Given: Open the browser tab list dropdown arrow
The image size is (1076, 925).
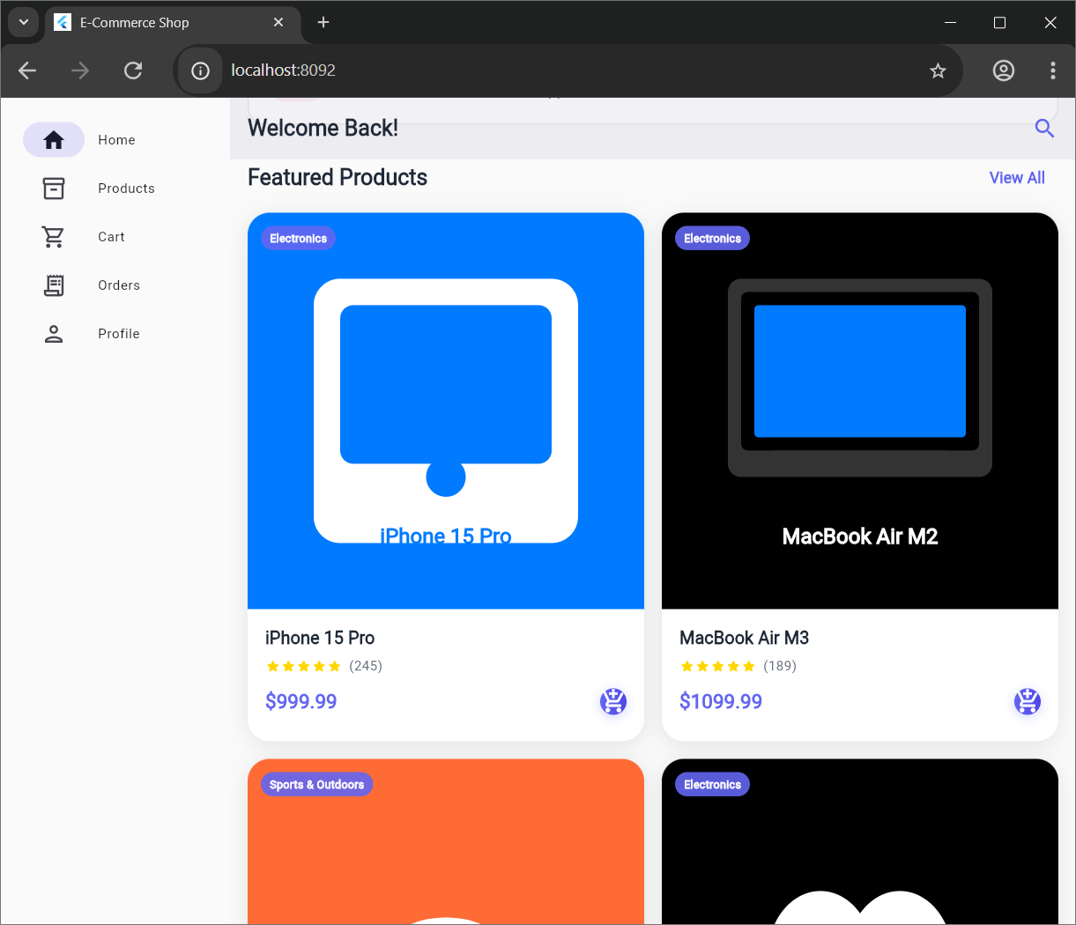Looking at the screenshot, I should (x=23, y=22).
